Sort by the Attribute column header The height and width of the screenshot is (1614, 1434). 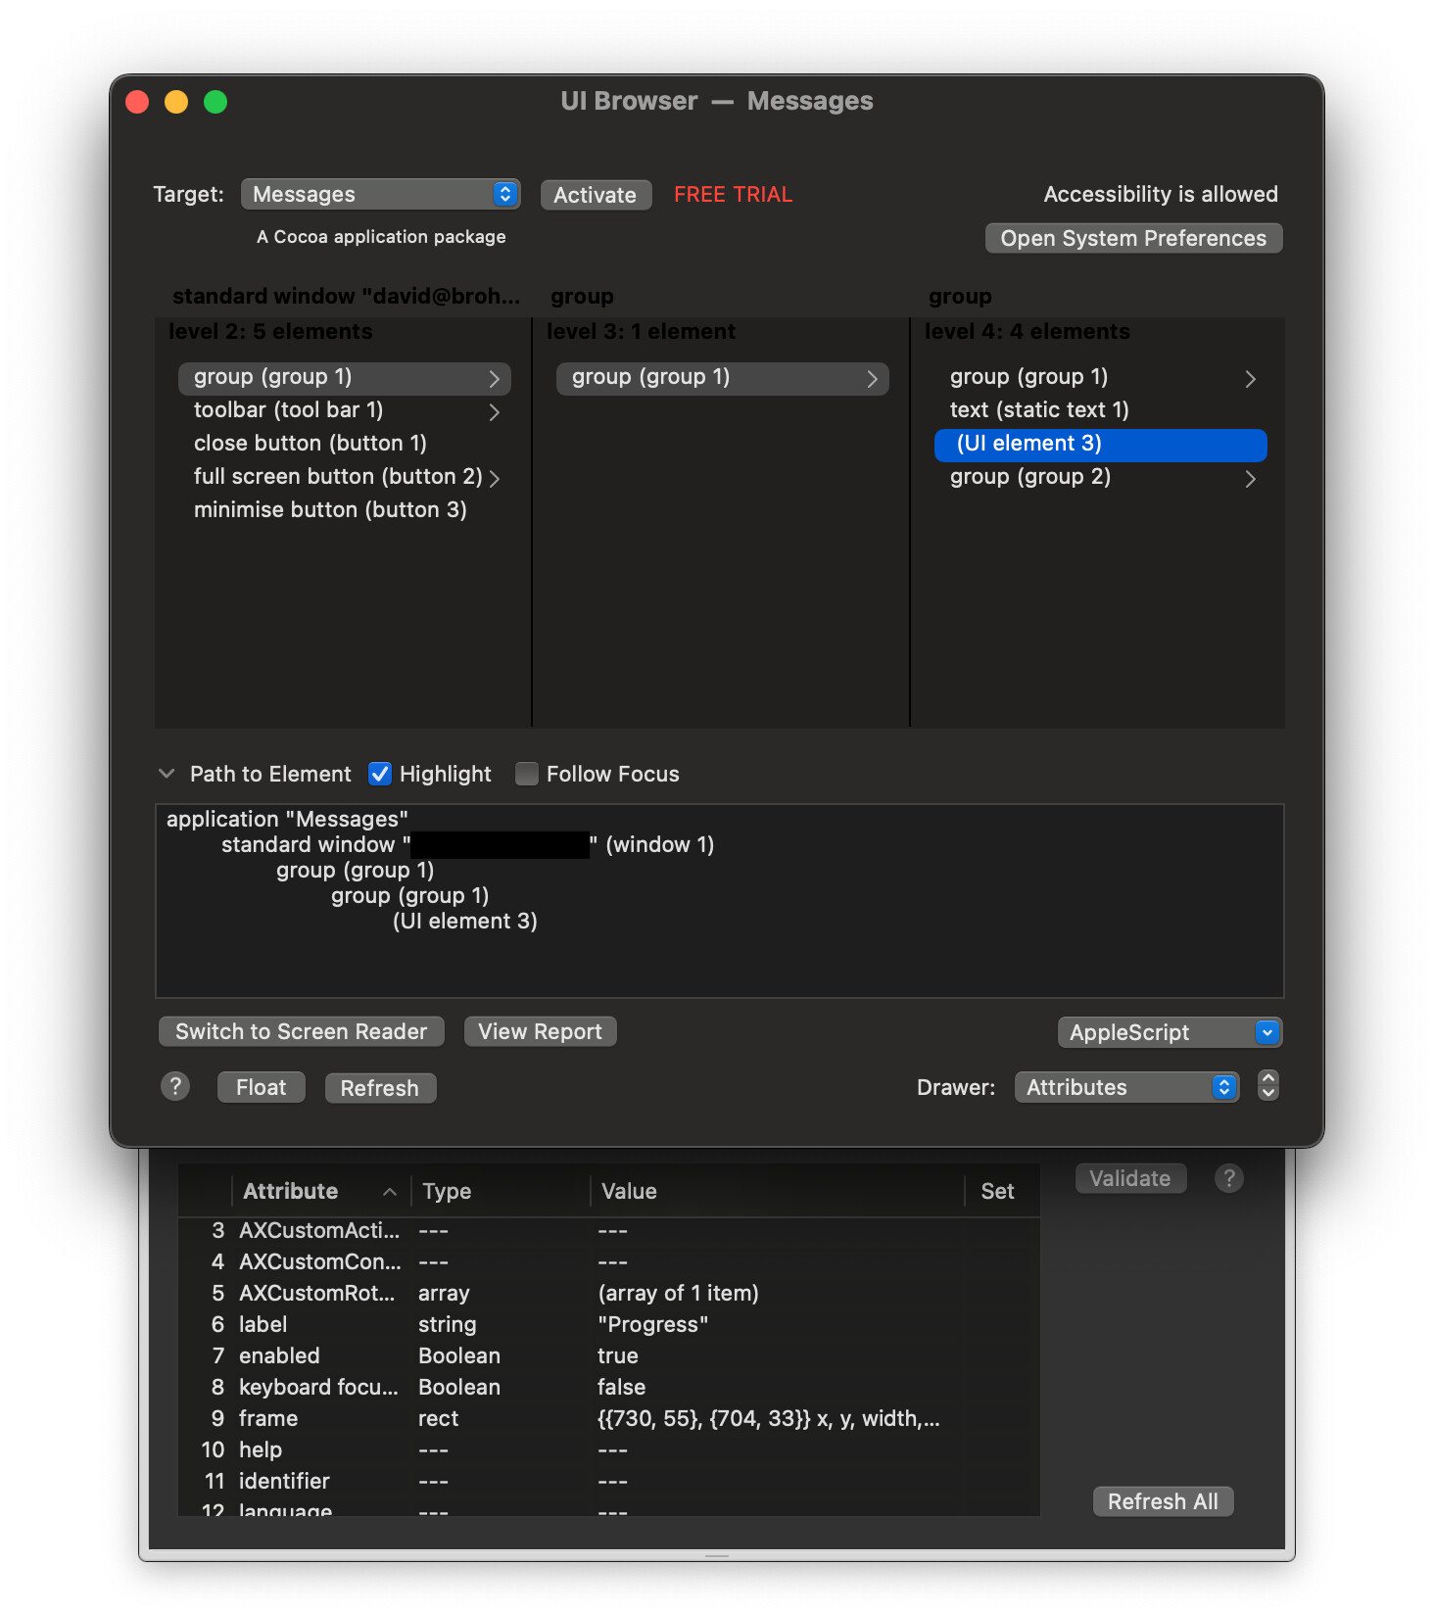click(x=319, y=1191)
